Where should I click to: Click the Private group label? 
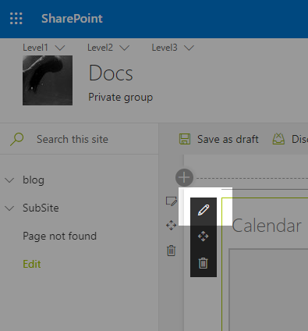pyautogui.click(x=121, y=98)
